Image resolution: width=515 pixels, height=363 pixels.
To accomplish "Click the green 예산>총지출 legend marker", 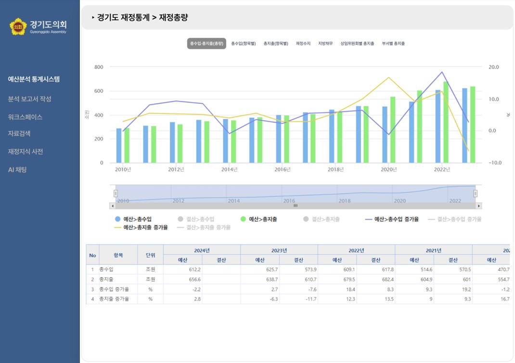I will tap(244, 219).
